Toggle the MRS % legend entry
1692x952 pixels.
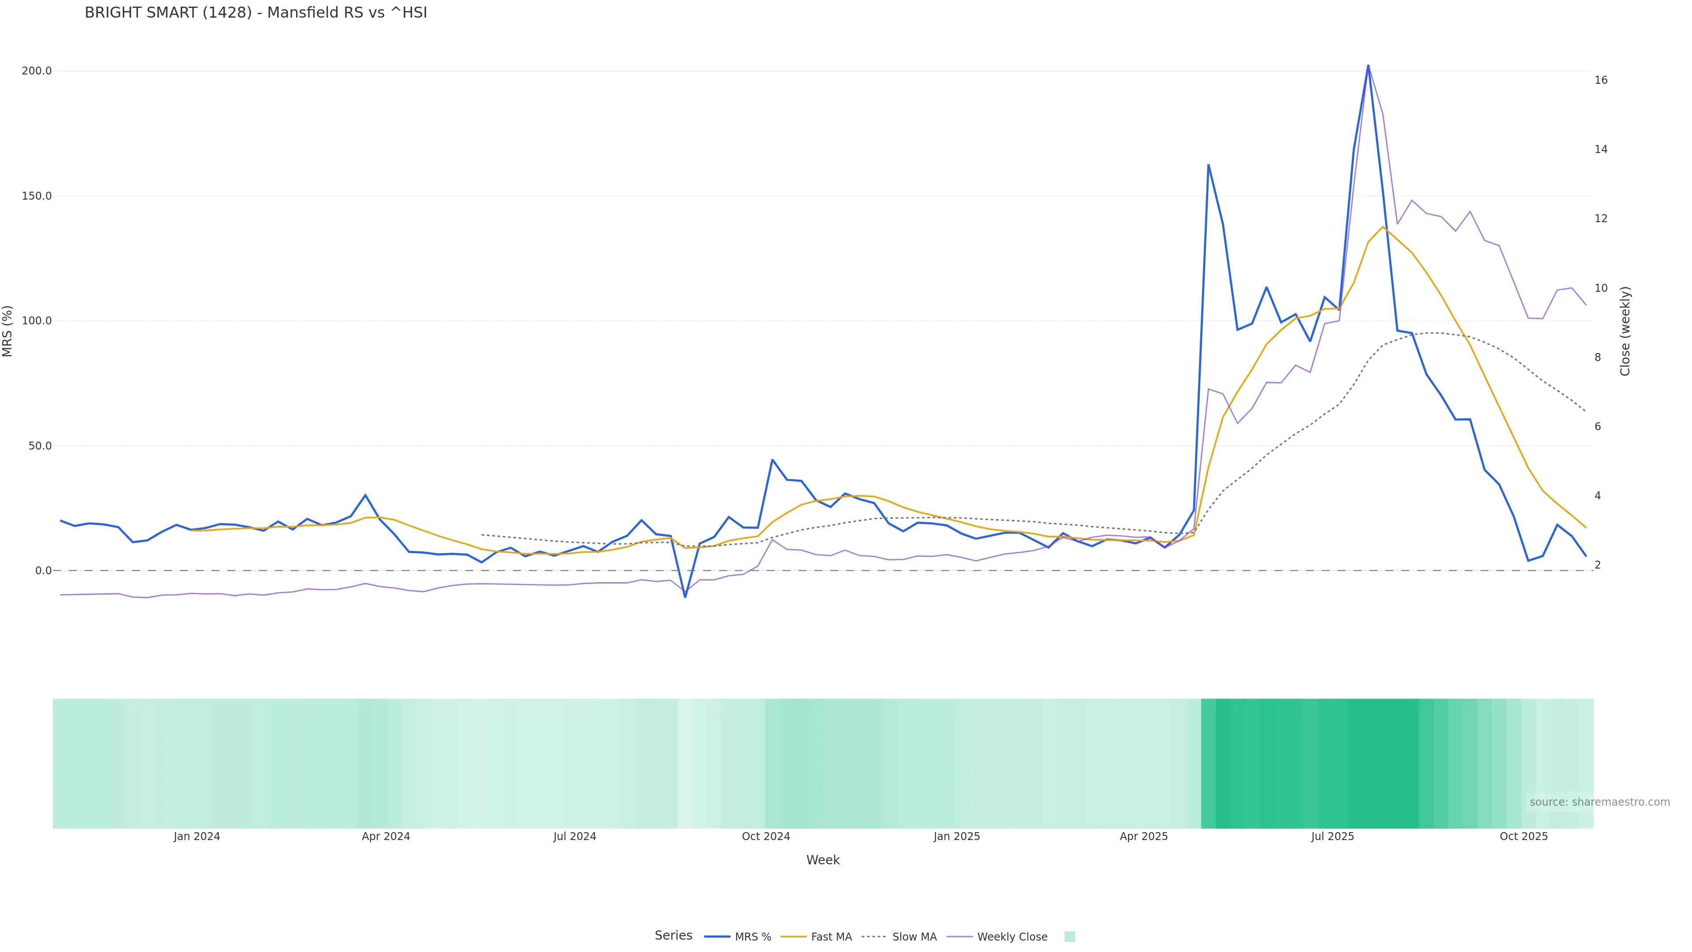click(753, 937)
